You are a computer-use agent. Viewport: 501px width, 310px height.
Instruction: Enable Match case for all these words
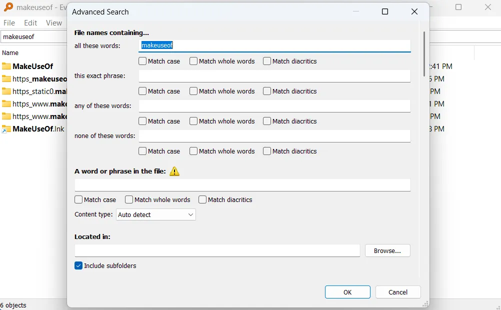[x=143, y=61]
